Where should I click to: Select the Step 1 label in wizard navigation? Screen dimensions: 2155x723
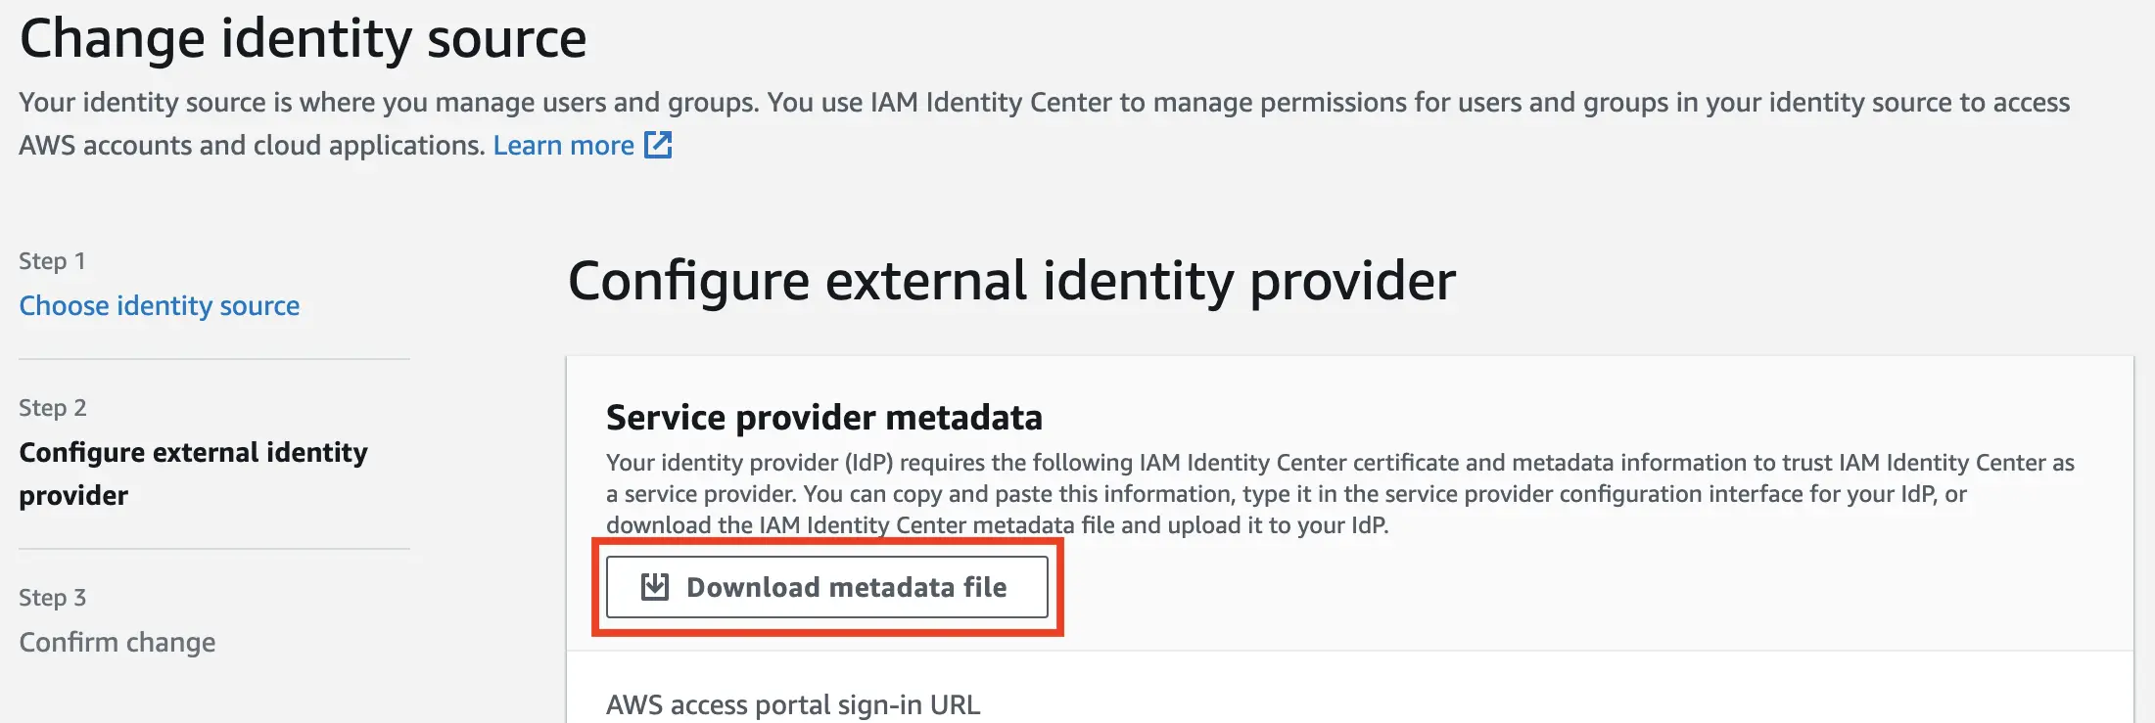pos(52,261)
